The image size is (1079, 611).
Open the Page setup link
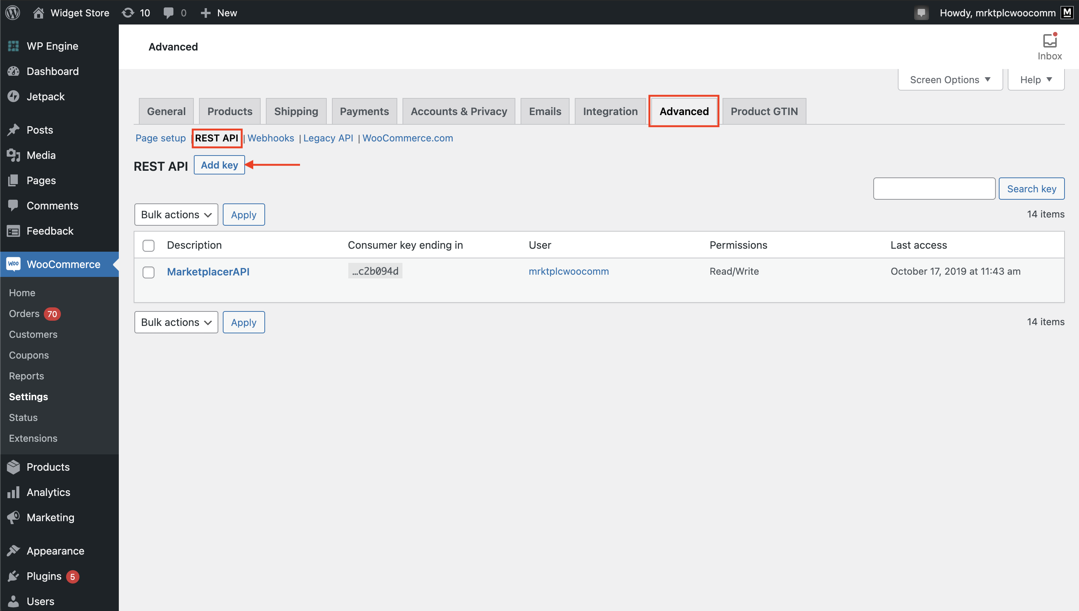click(161, 138)
